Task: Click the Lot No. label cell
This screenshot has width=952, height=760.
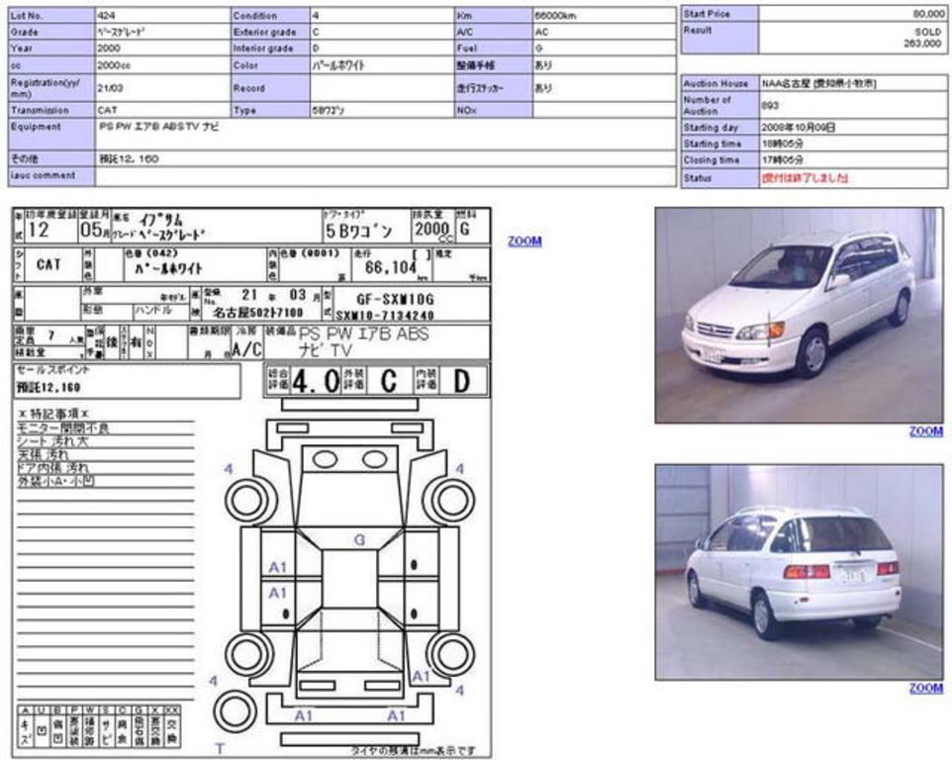Action: click(x=51, y=15)
